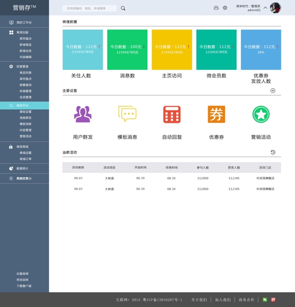Screen dimensions: 295x307
Task: Click the Weibo icon in the footer
Action: 273,300
